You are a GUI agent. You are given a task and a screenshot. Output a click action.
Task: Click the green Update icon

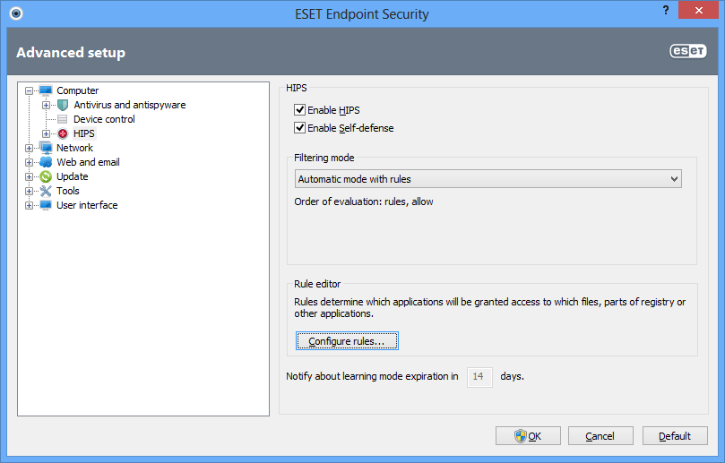coord(46,176)
